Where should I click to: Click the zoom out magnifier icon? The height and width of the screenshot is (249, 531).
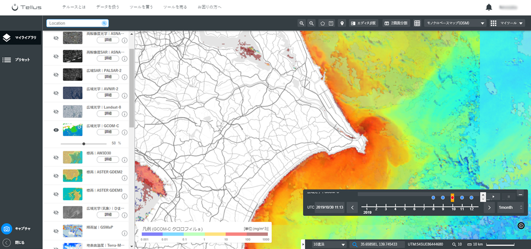(x=312, y=23)
